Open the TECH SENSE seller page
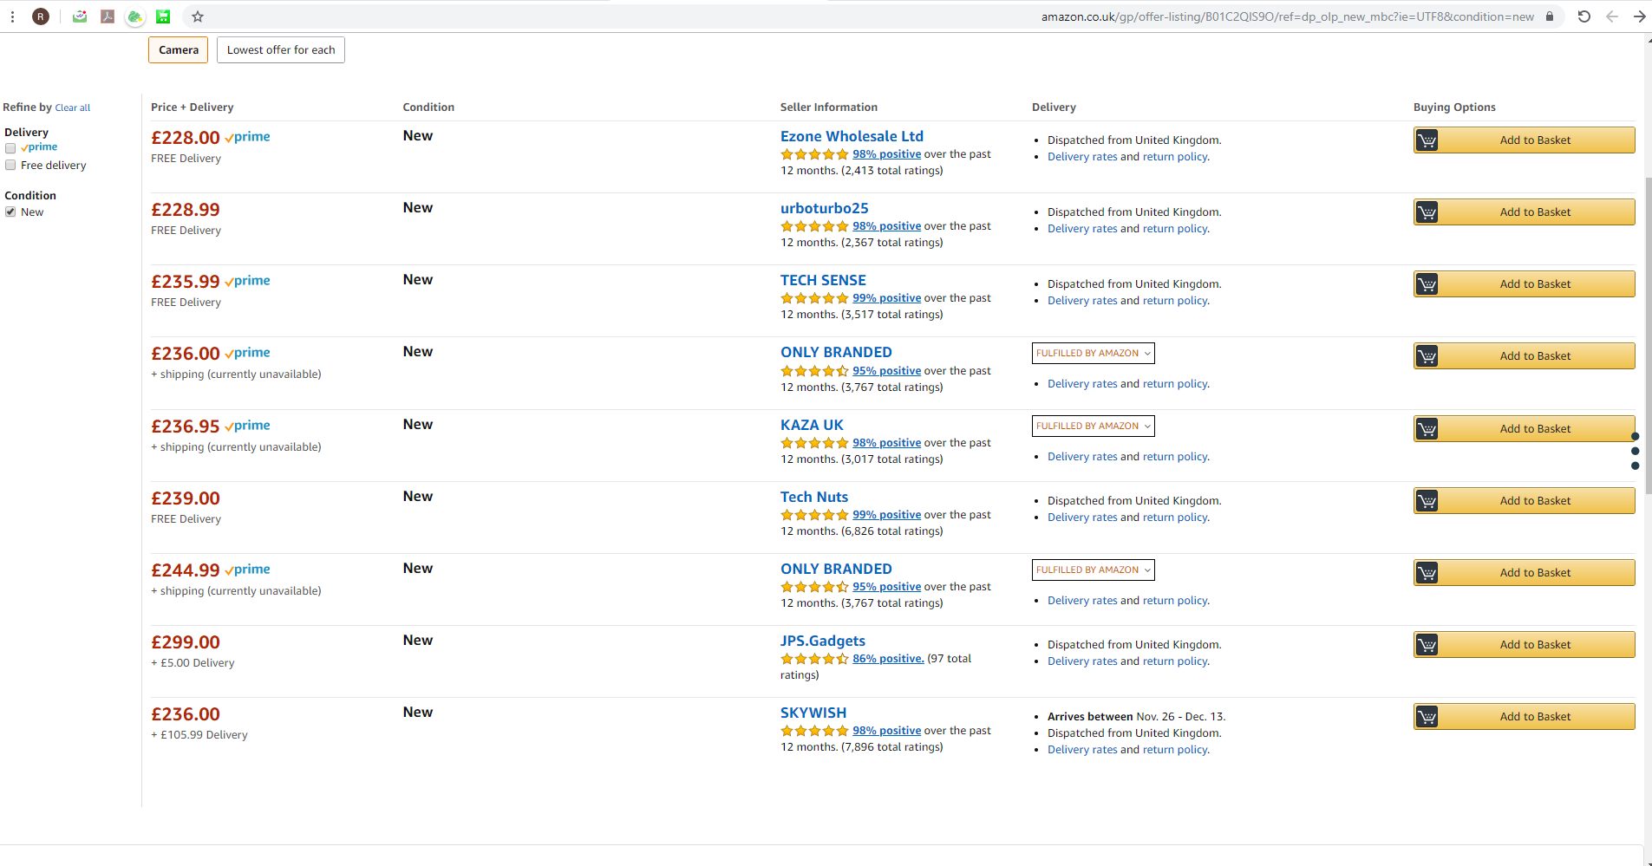Screen dimensions: 1652x866 [823, 281]
